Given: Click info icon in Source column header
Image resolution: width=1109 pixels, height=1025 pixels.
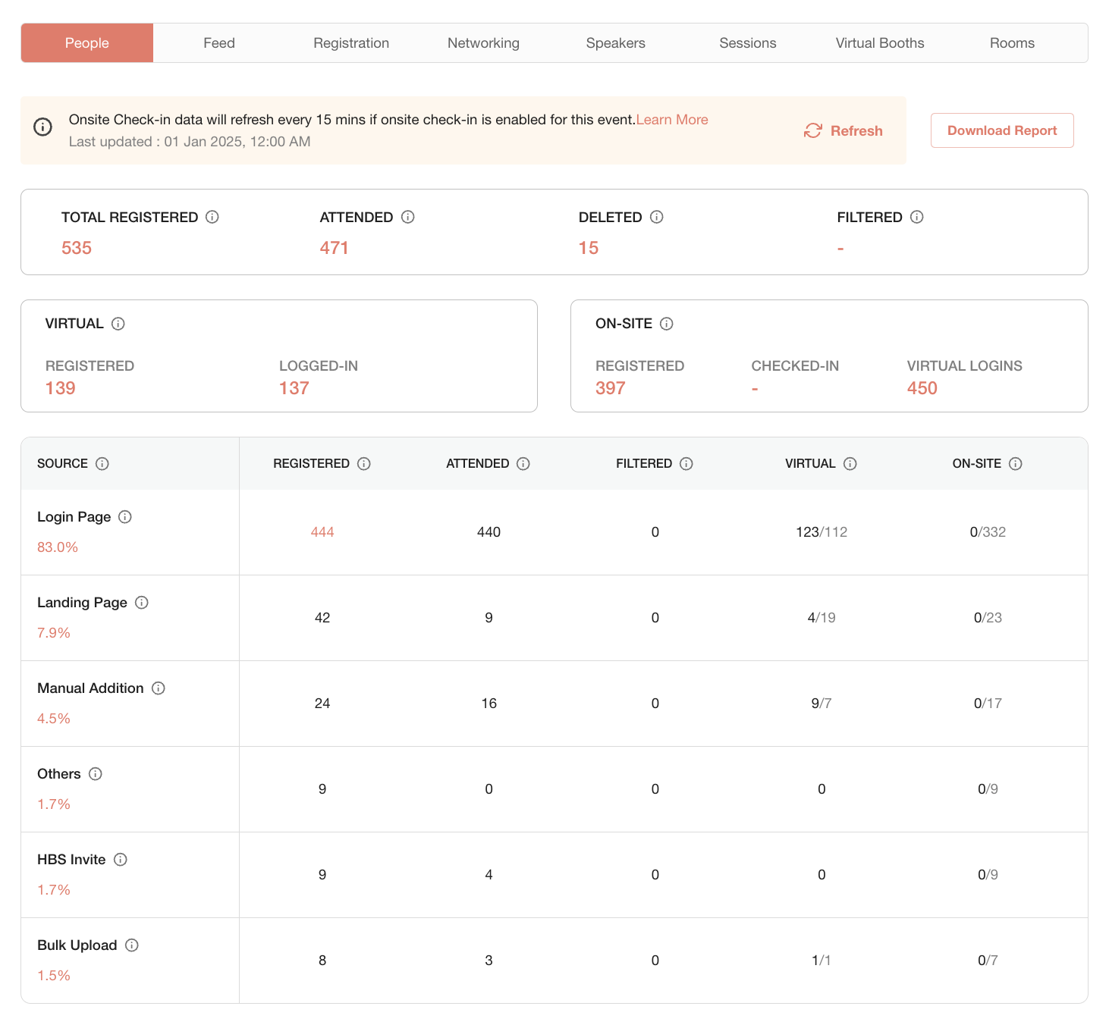Looking at the screenshot, I should pos(102,463).
